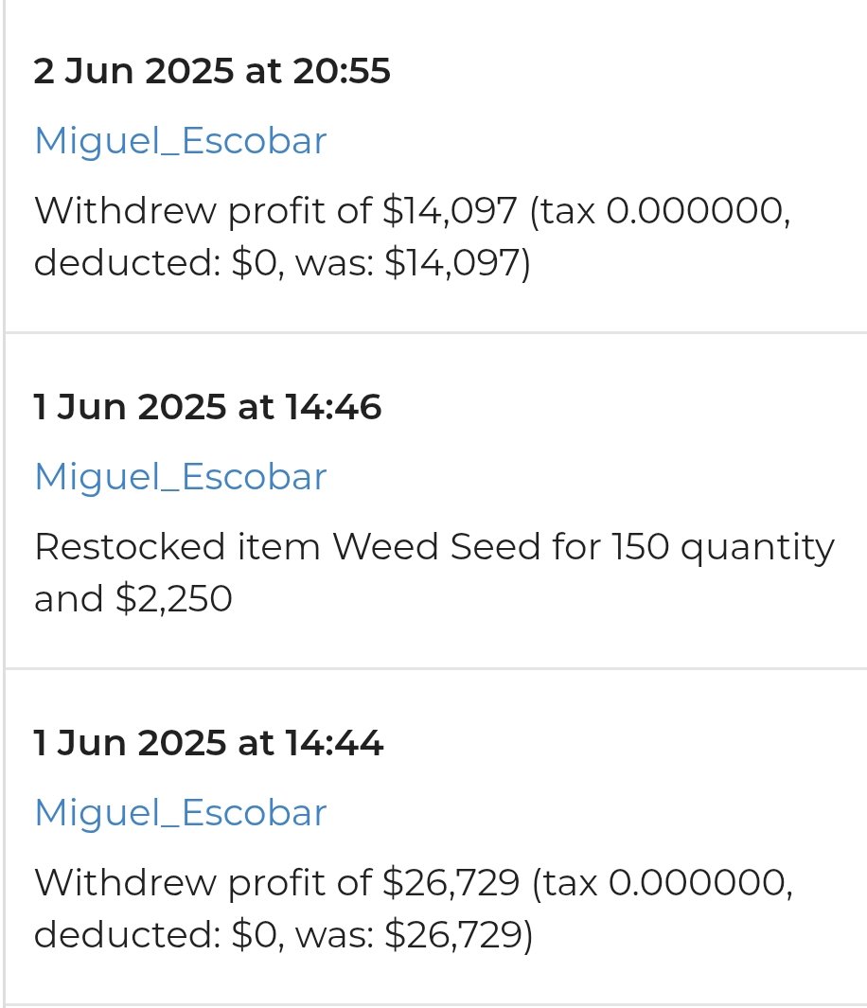Click the Weed Seed item name
867x1008 pixels.
point(435,547)
